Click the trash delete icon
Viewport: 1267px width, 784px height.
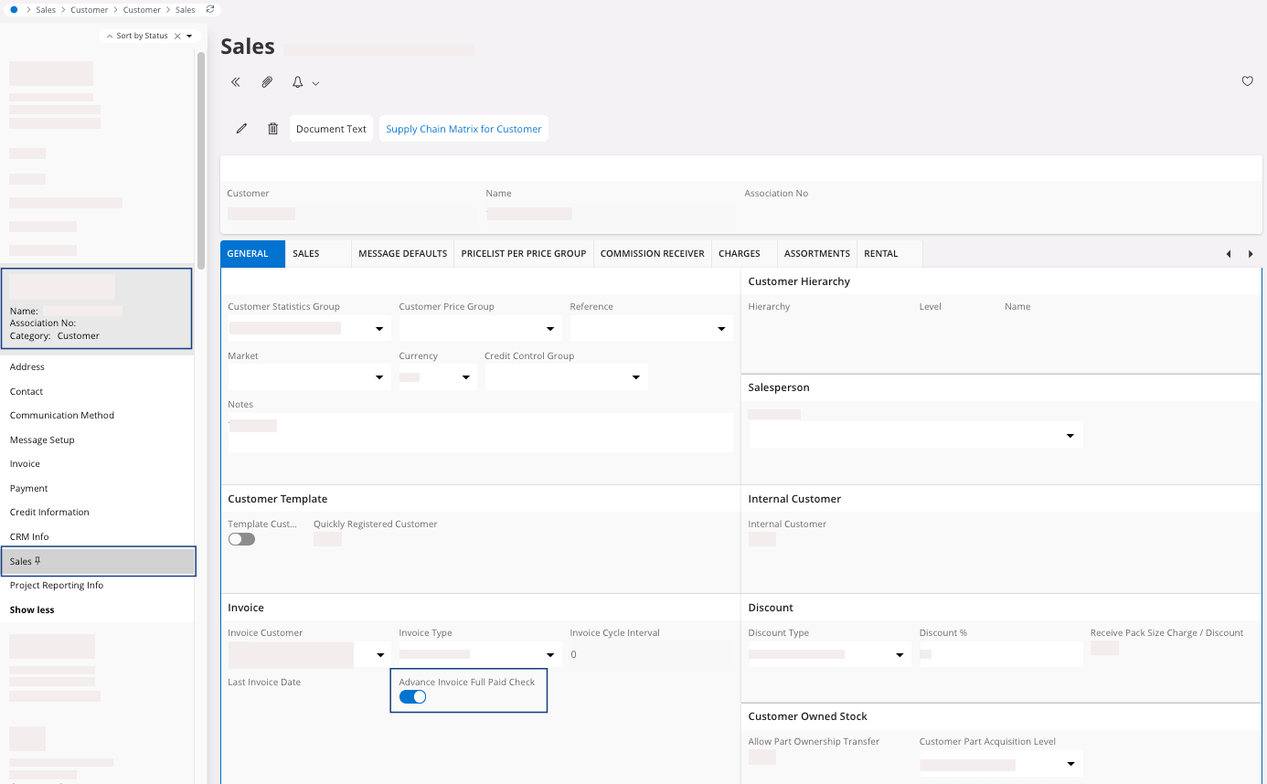272,129
